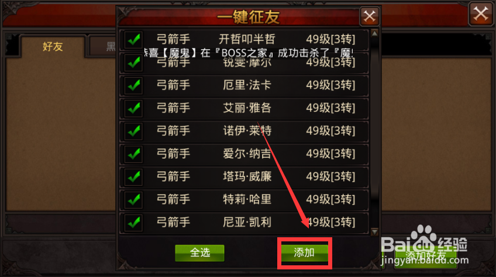Screen dimensions: 496x277
Task: Uncheck the 尼亚·凯利 checkbox
Action: tap(133, 223)
